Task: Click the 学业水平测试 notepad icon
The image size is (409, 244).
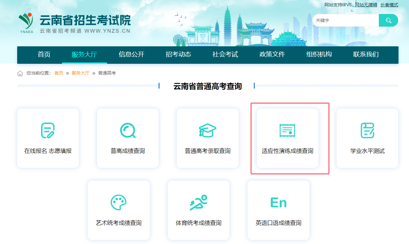Action: 367,130
